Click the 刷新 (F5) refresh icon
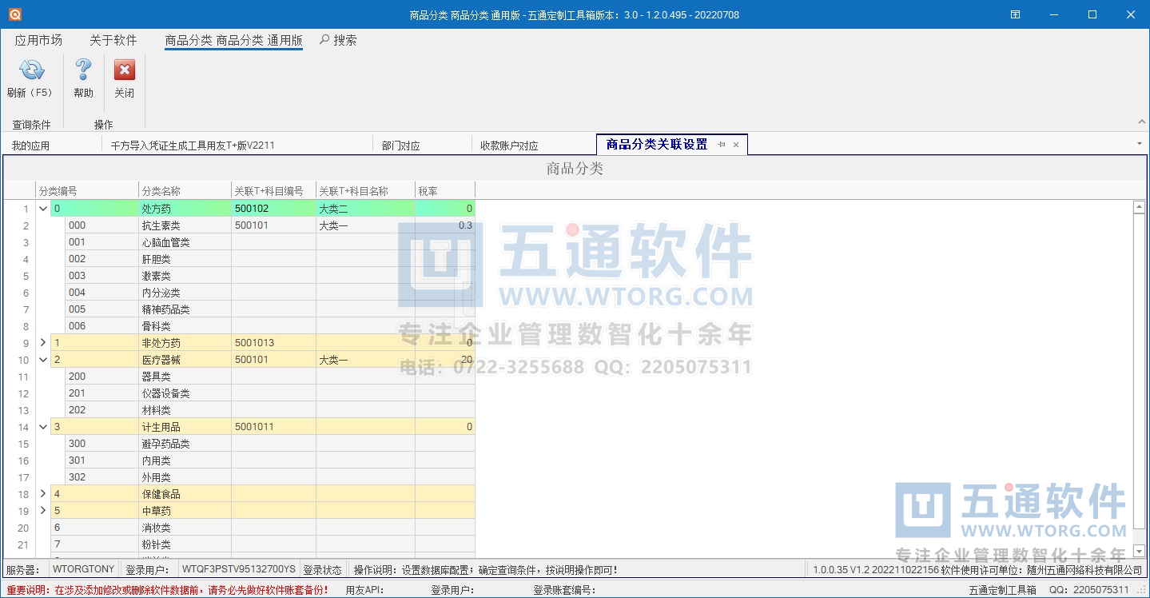 (30, 71)
